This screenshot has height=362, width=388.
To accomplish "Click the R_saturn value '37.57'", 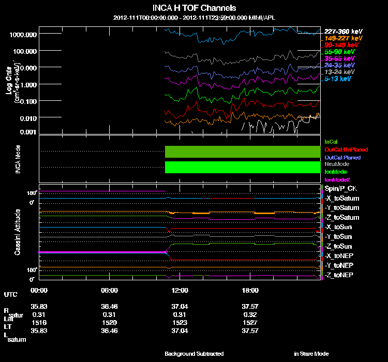I will tap(250, 306).
